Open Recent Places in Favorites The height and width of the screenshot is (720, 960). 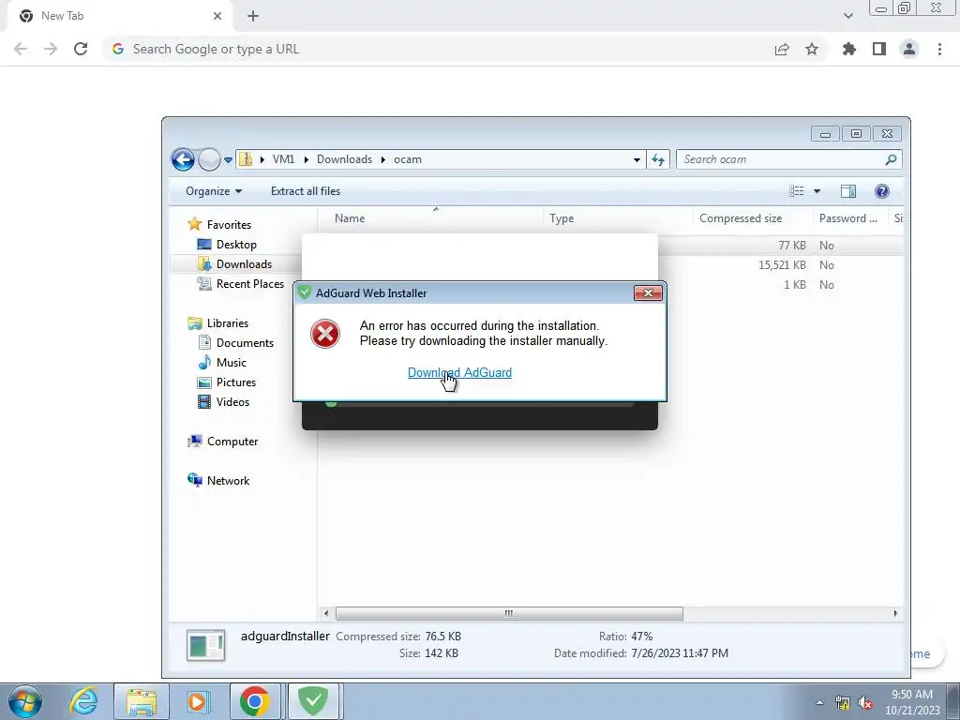(x=249, y=283)
